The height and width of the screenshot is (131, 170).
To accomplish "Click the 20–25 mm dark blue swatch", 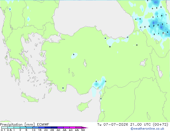I will tap(48, 128).
